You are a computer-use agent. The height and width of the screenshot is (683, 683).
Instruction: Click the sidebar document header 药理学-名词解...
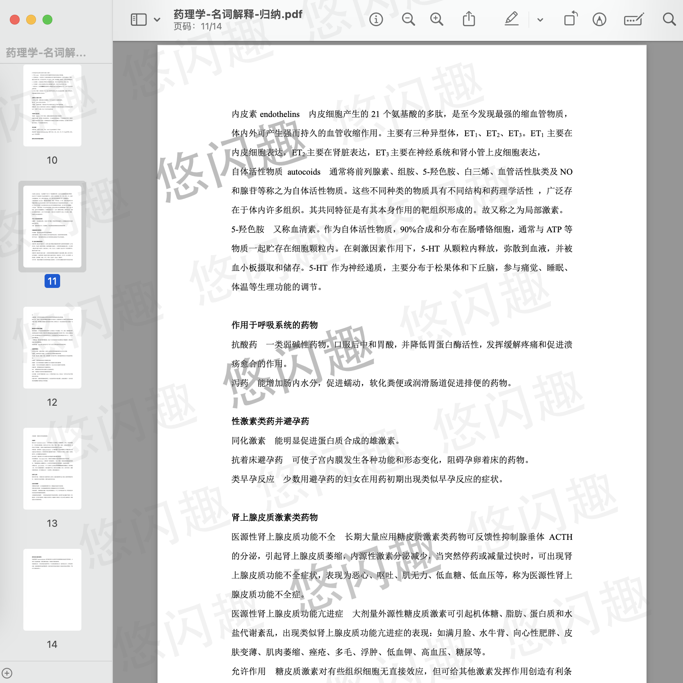coord(46,53)
